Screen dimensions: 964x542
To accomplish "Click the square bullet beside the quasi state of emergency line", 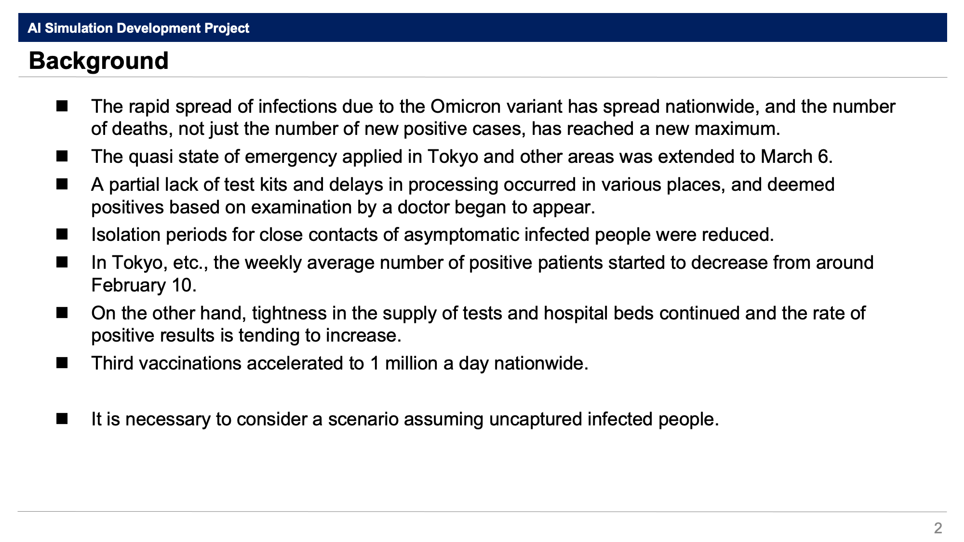I will (x=62, y=156).
